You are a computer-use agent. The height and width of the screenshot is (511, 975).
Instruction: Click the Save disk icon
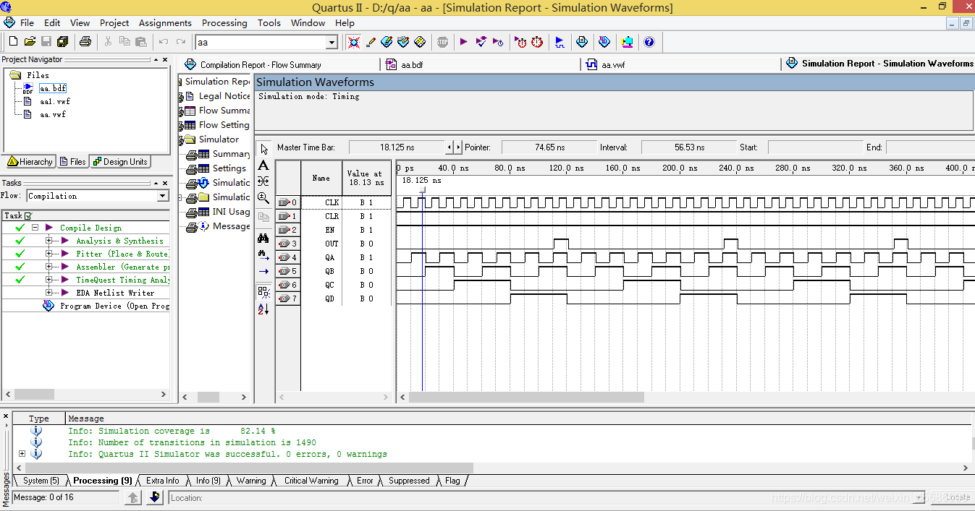click(46, 42)
